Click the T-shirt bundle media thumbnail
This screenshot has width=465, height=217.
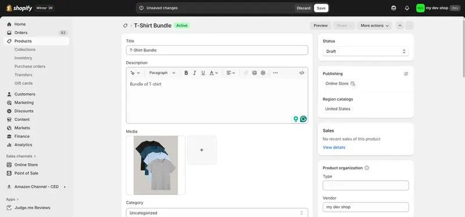click(156, 165)
